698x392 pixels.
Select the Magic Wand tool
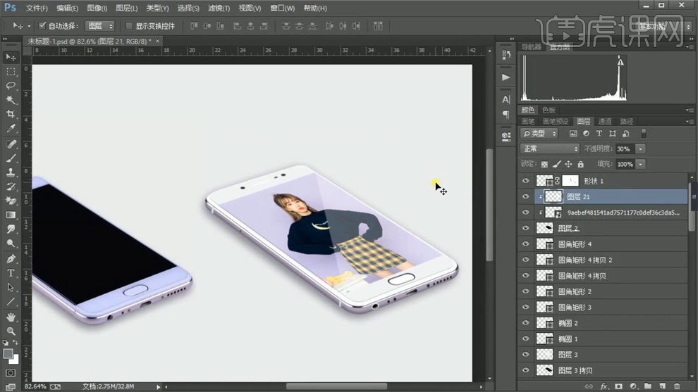[x=11, y=100]
